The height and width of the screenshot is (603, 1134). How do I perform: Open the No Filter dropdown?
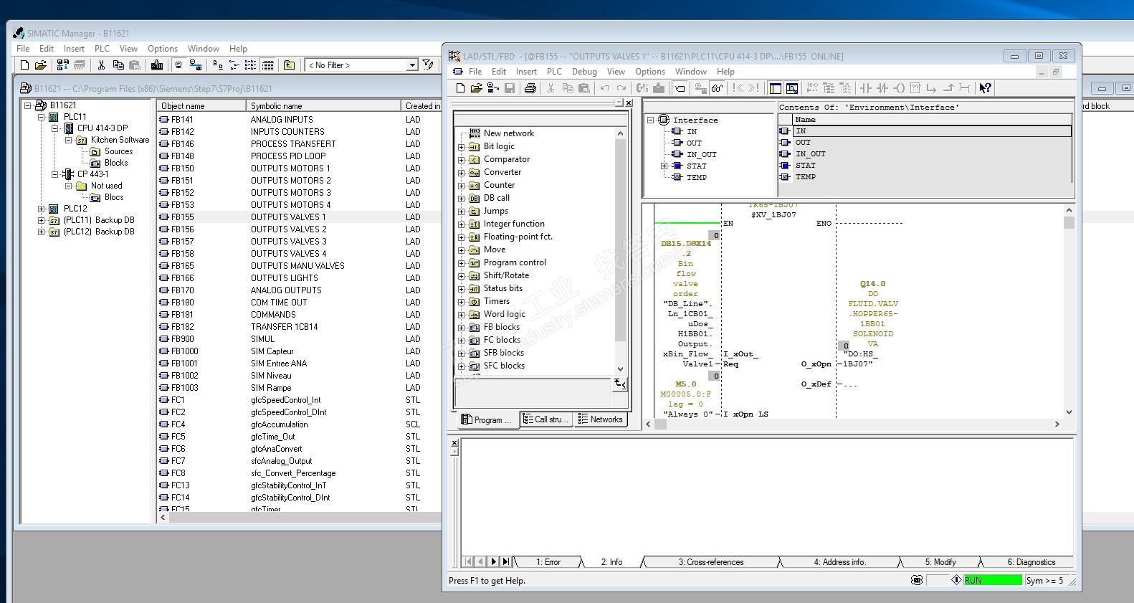(x=412, y=65)
